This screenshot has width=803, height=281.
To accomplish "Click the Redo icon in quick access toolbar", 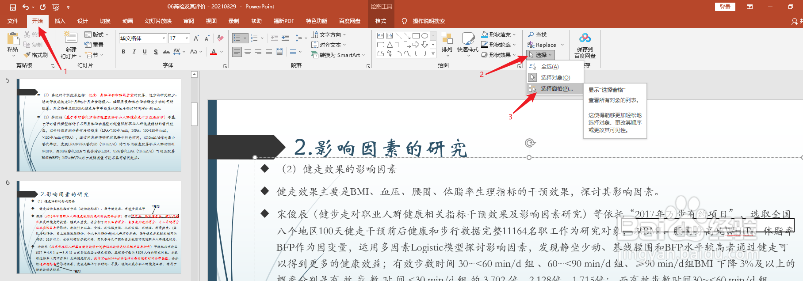I will click(42, 7).
